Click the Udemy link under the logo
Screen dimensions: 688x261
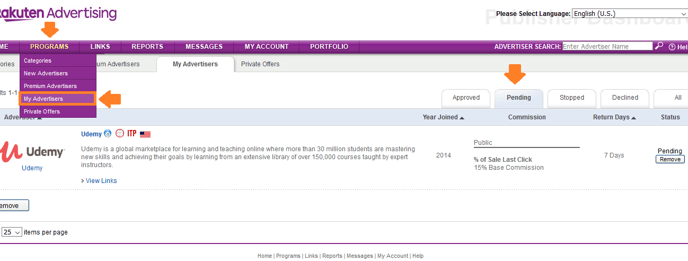[32, 168]
